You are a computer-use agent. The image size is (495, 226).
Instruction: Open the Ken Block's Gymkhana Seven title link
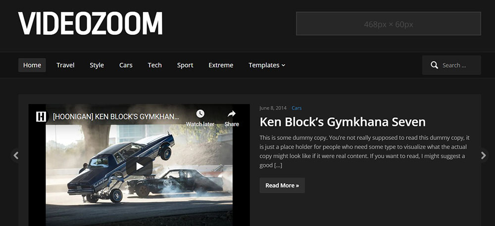(343, 122)
